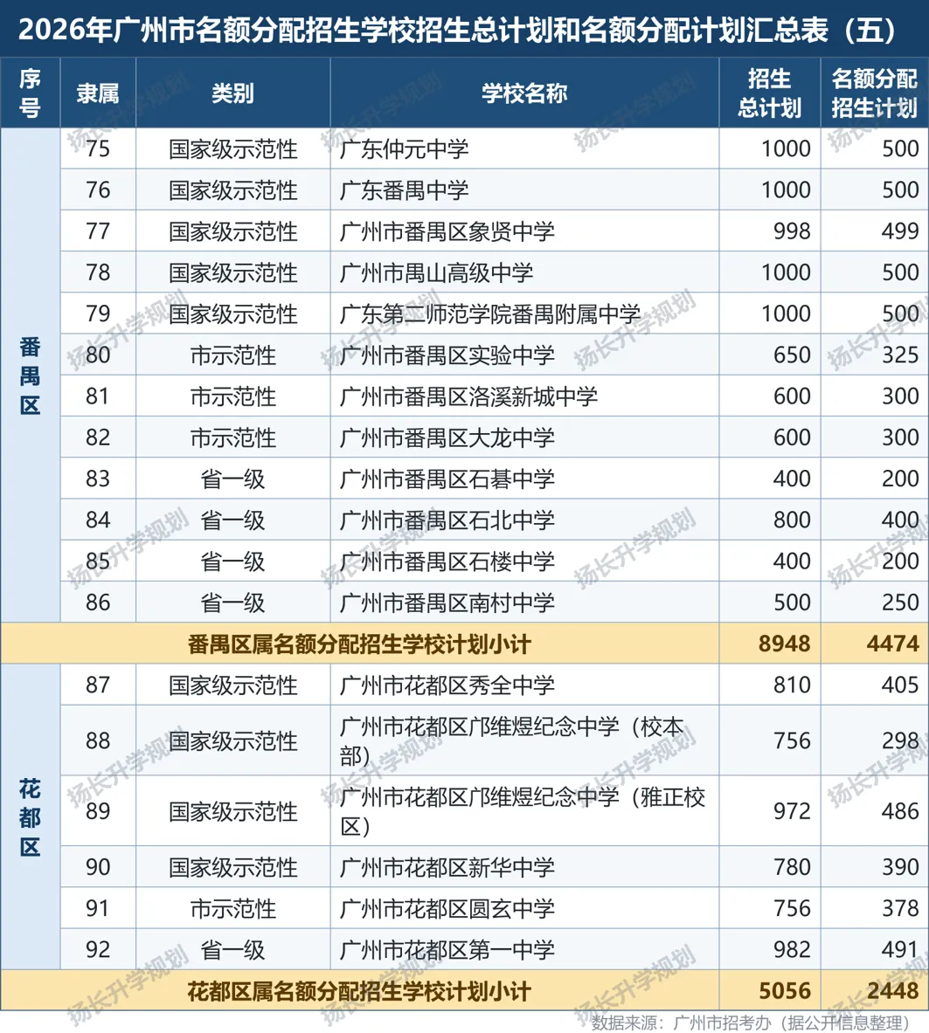
Task: Click subtotal value 8948
Action: pos(784,644)
